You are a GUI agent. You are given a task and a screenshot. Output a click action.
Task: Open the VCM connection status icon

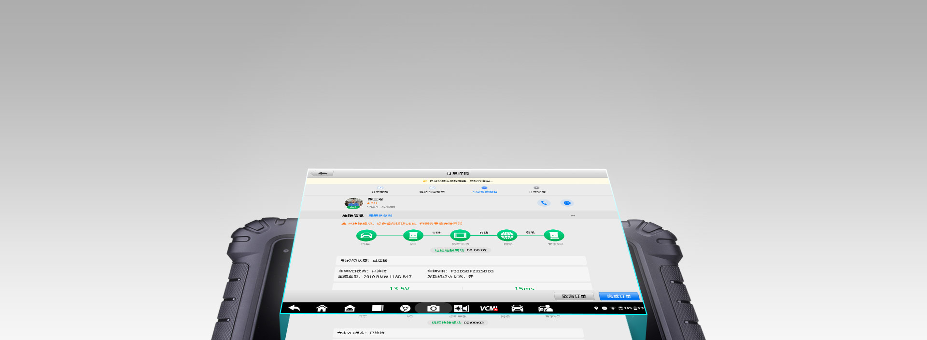tap(489, 308)
